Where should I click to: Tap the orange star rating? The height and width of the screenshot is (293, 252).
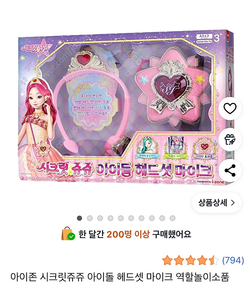190,260
